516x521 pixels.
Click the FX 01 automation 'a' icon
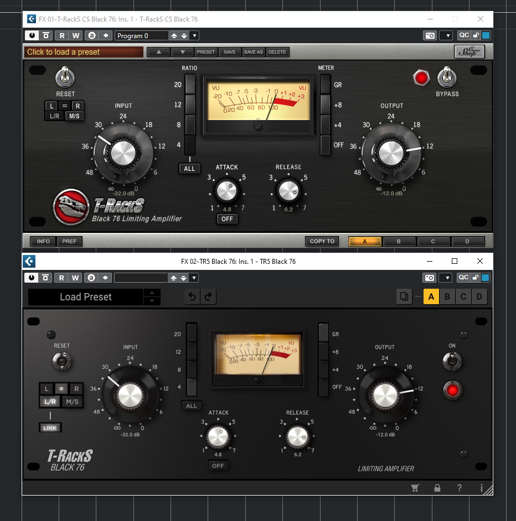tap(92, 35)
